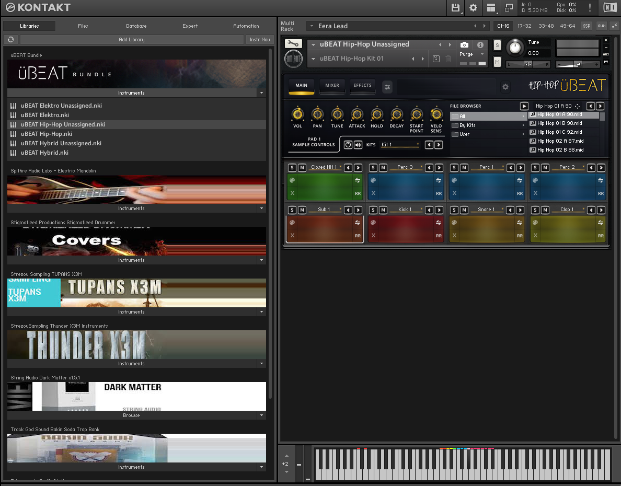Switch to the Database tab
Screen dimensions: 621x486
[136, 26]
